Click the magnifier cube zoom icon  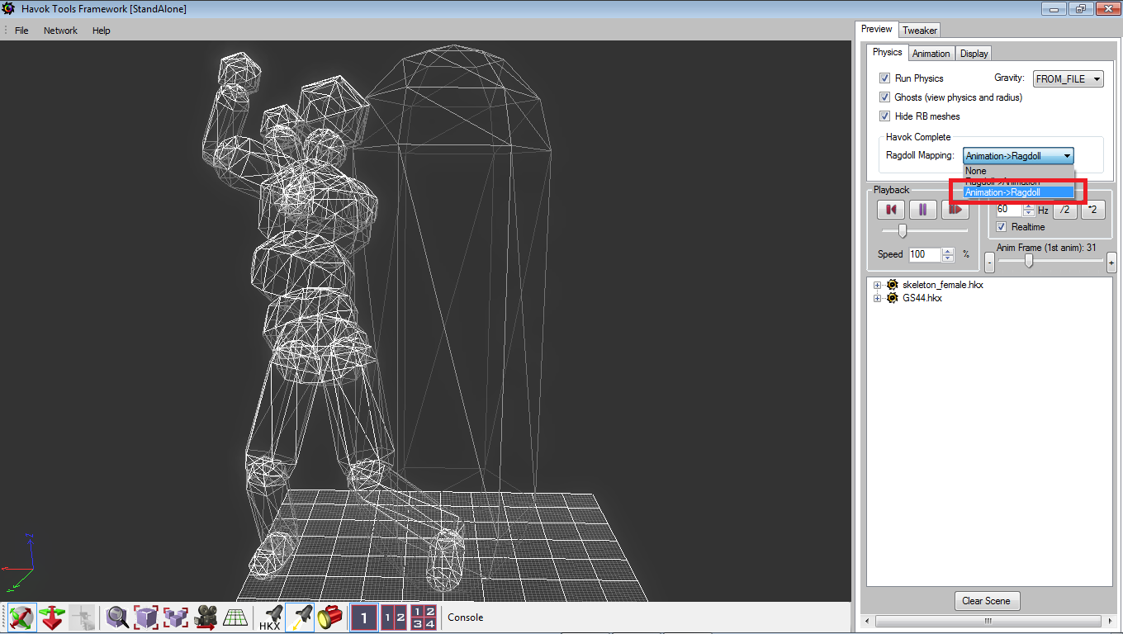(116, 617)
